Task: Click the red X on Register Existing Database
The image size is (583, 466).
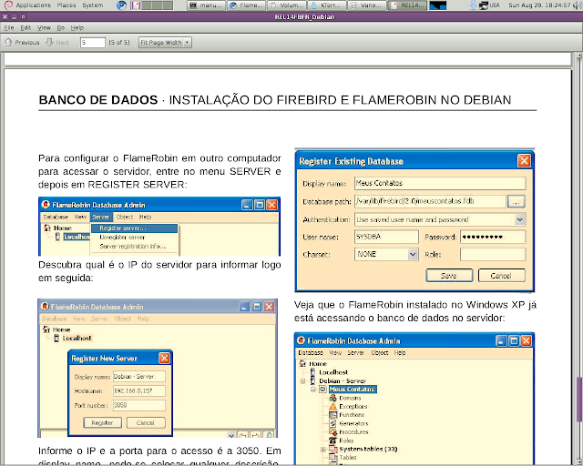Action: click(x=524, y=161)
